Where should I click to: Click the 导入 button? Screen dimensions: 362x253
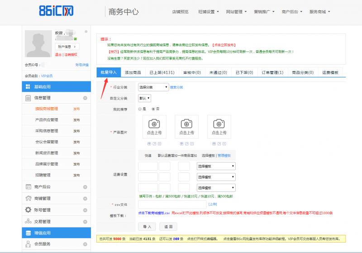coord(147,227)
